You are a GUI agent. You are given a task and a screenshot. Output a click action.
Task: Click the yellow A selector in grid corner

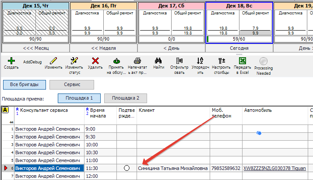5,110
